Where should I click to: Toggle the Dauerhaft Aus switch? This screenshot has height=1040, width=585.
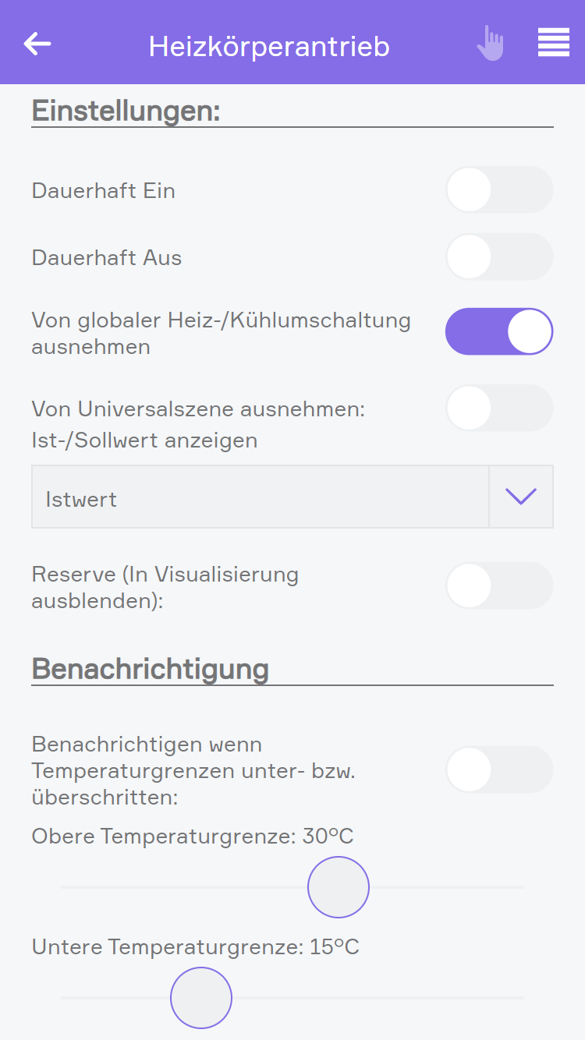tap(498, 256)
